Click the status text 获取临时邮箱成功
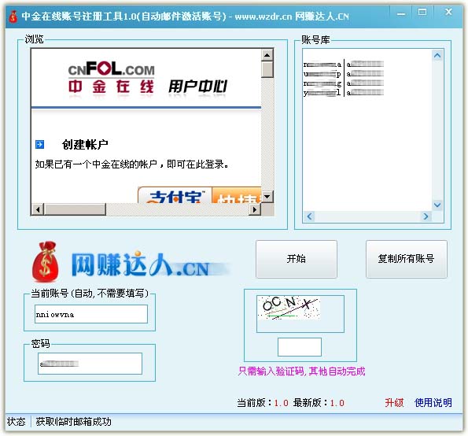 pyautogui.click(x=73, y=422)
